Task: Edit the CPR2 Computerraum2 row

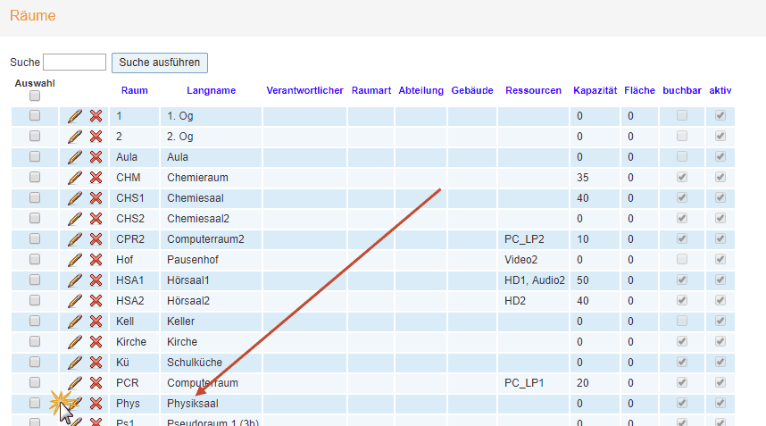Action: pos(75,239)
